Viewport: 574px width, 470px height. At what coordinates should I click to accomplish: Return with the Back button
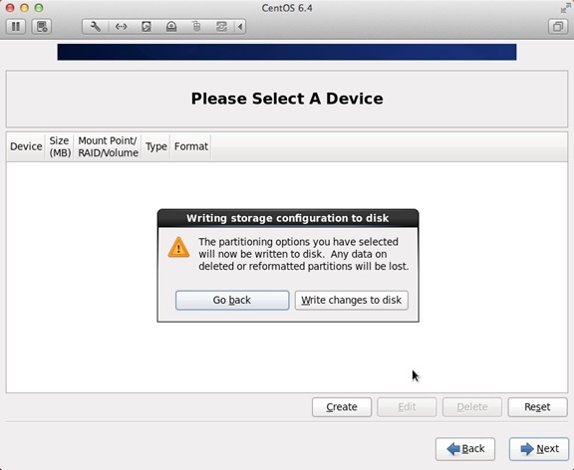coord(465,449)
